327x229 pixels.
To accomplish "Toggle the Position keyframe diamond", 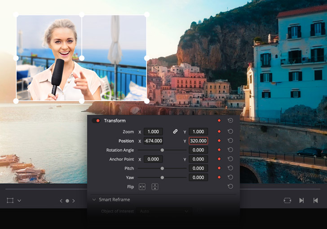I will [219, 141].
